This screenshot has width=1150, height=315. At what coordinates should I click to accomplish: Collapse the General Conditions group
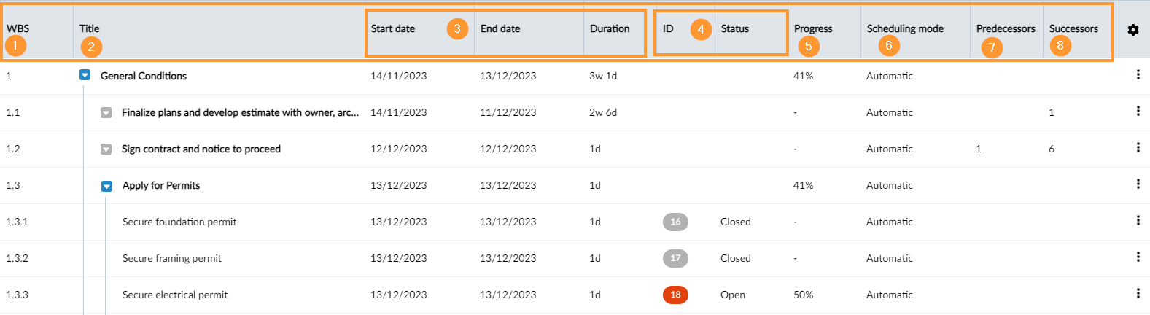[85, 75]
